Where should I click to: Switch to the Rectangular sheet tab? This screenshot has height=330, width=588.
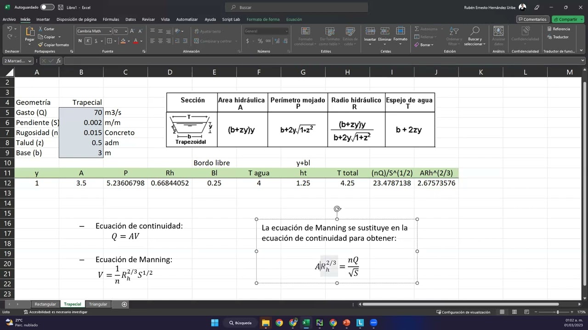tap(45, 304)
